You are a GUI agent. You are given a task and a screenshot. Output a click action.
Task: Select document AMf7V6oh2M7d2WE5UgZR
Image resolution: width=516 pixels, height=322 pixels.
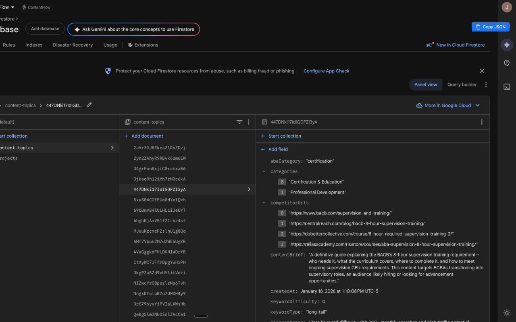[x=160, y=242]
